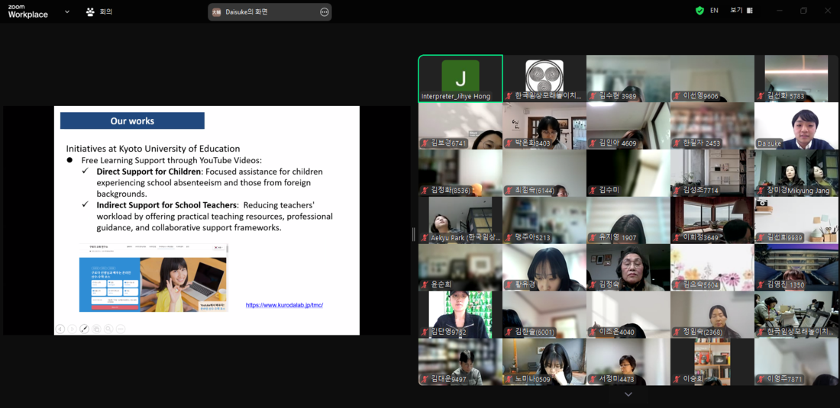This screenshot has height=408, width=840.
Task: Click the green encryption shield icon
Action: point(699,10)
